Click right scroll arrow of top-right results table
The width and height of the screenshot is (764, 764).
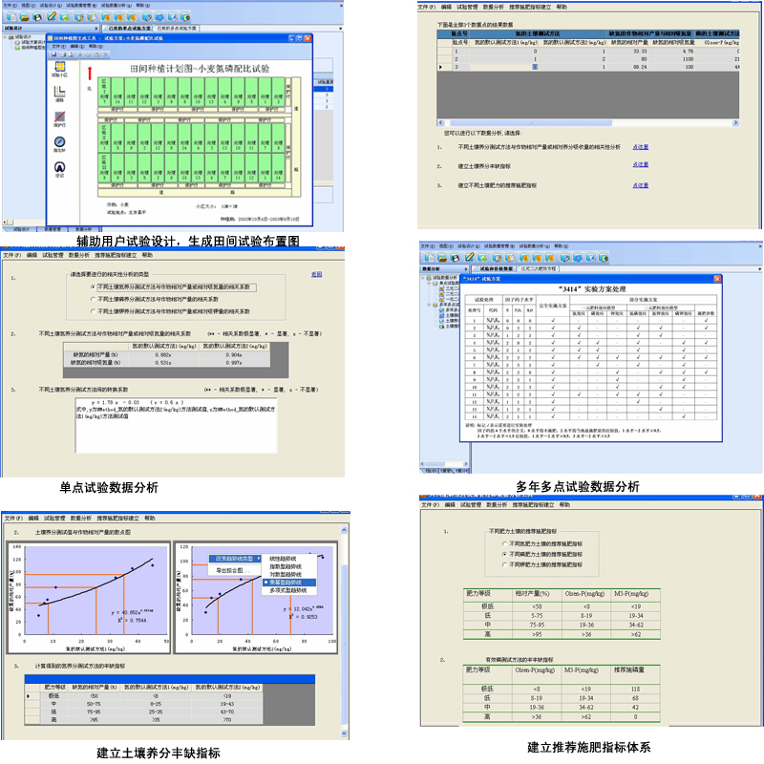[x=735, y=123]
